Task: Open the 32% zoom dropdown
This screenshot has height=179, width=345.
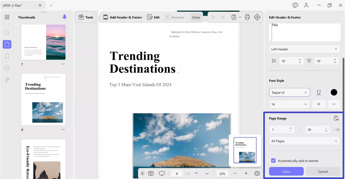Action: pyautogui.click(x=222, y=173)
